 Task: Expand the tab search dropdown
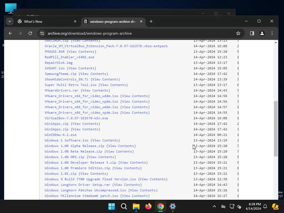[10, 22]
